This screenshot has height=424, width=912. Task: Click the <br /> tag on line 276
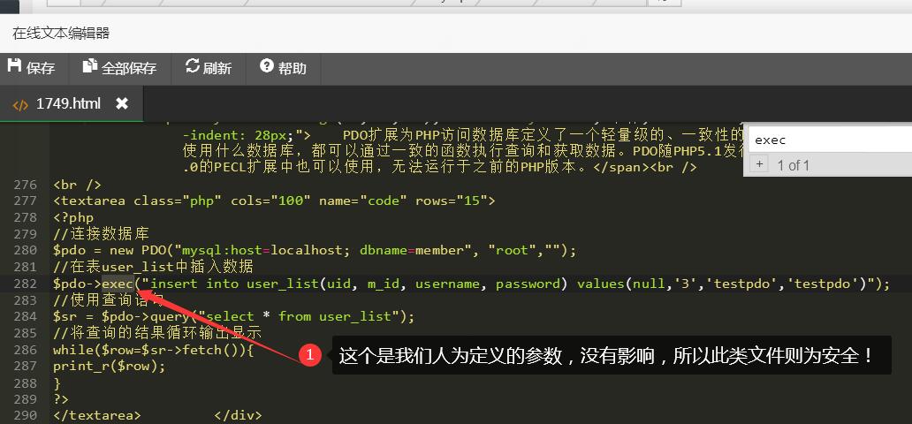click(x=78, y=185)
